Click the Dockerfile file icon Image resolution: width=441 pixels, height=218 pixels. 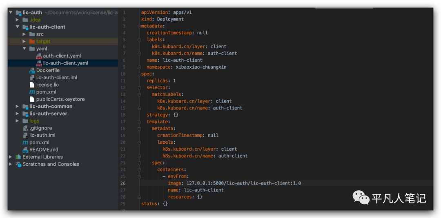(x=32, y=70)
